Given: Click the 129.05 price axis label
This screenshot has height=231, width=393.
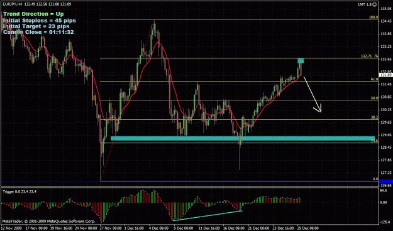Looking at the screenshot, I should point(386,135).
